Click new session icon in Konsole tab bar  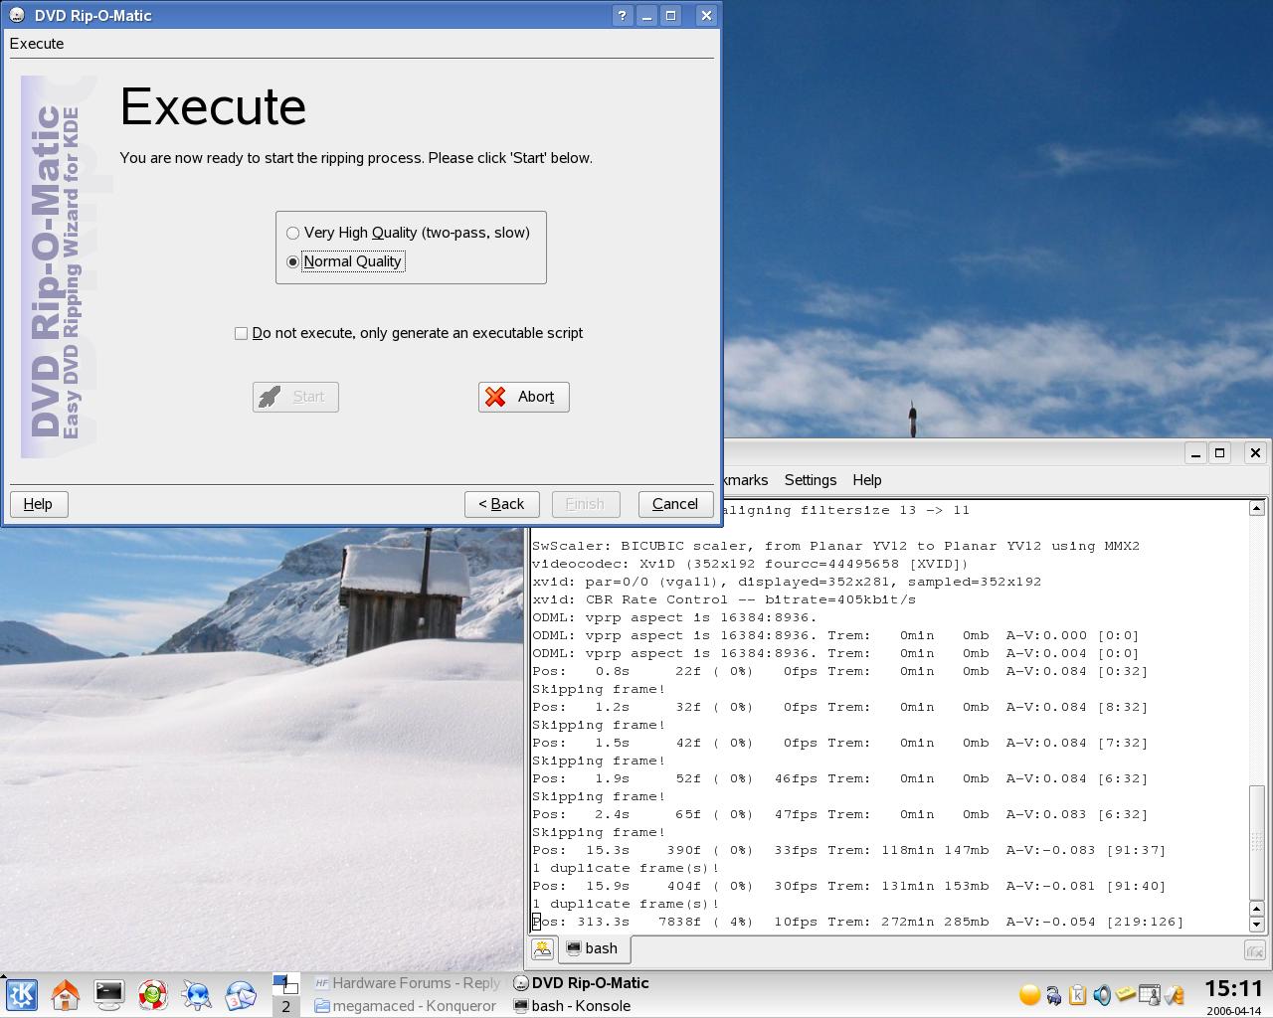542,948
